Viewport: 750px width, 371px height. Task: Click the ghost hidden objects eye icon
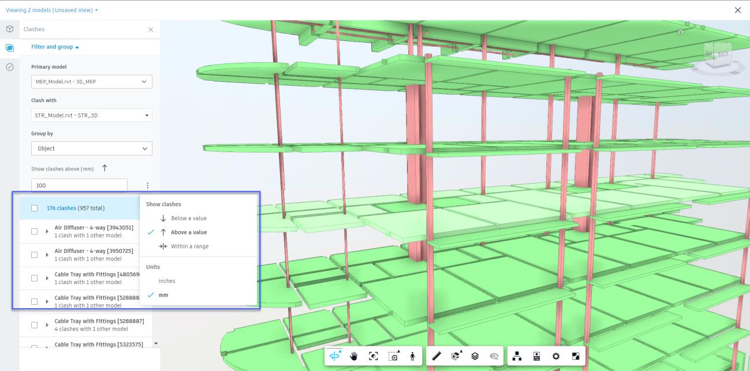pos(494,357)
